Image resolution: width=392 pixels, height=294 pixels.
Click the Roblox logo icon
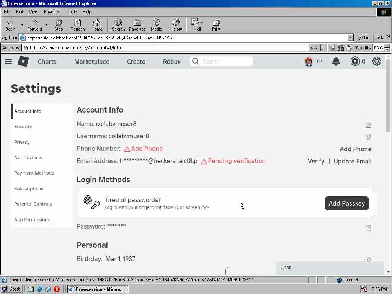point(23,61)
